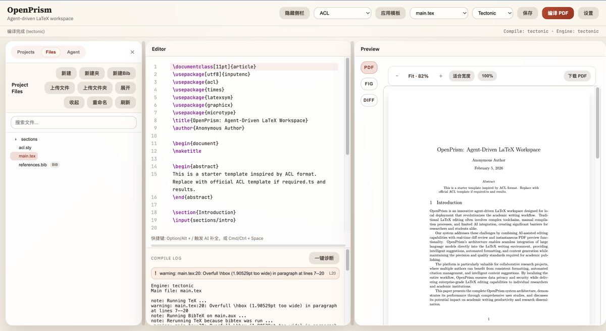The width and height of the screenshot is (606, 331).
Task: Select references.bib in file tree
Action: 33,165
